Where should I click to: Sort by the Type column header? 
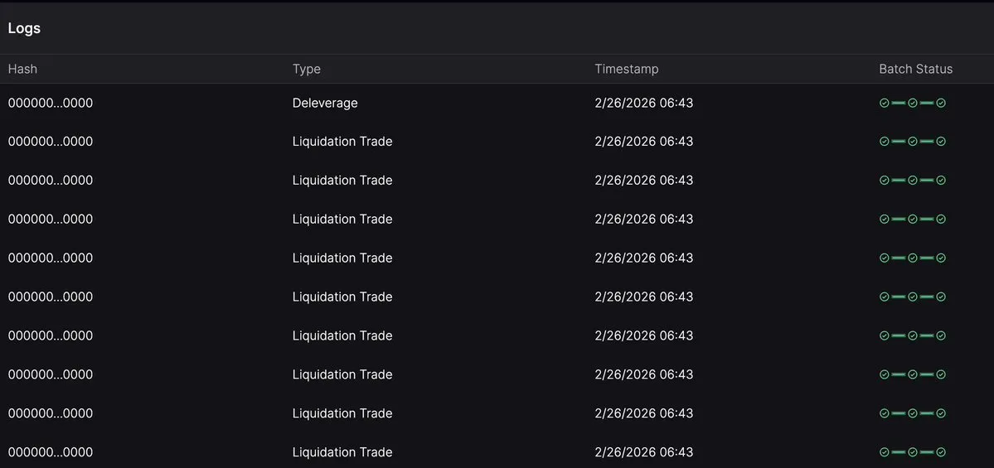coord(307,69)
